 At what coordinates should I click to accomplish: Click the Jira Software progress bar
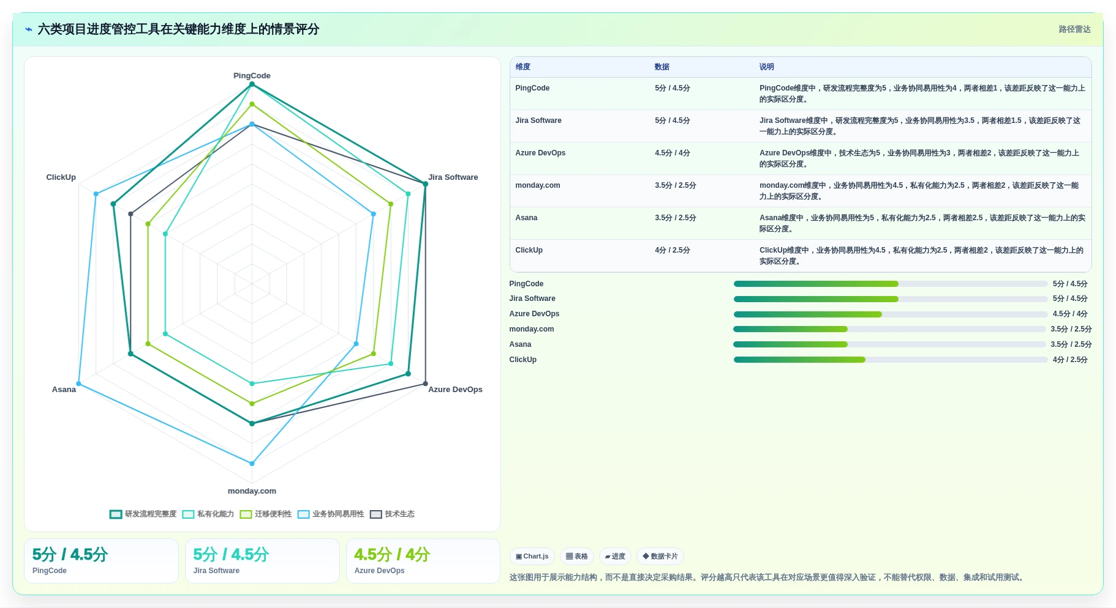click(x=891, y=299)
